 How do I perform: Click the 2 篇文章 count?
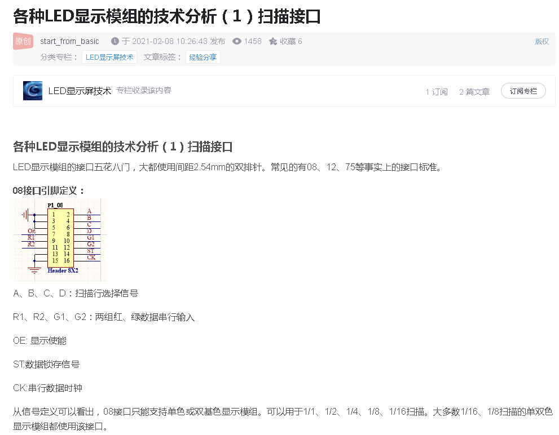click(x=474, y=92)
